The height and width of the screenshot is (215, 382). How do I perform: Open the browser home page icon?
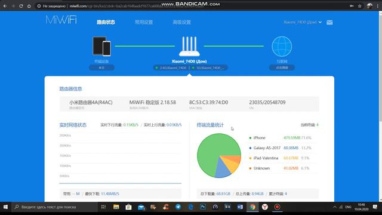coord(29,6)
